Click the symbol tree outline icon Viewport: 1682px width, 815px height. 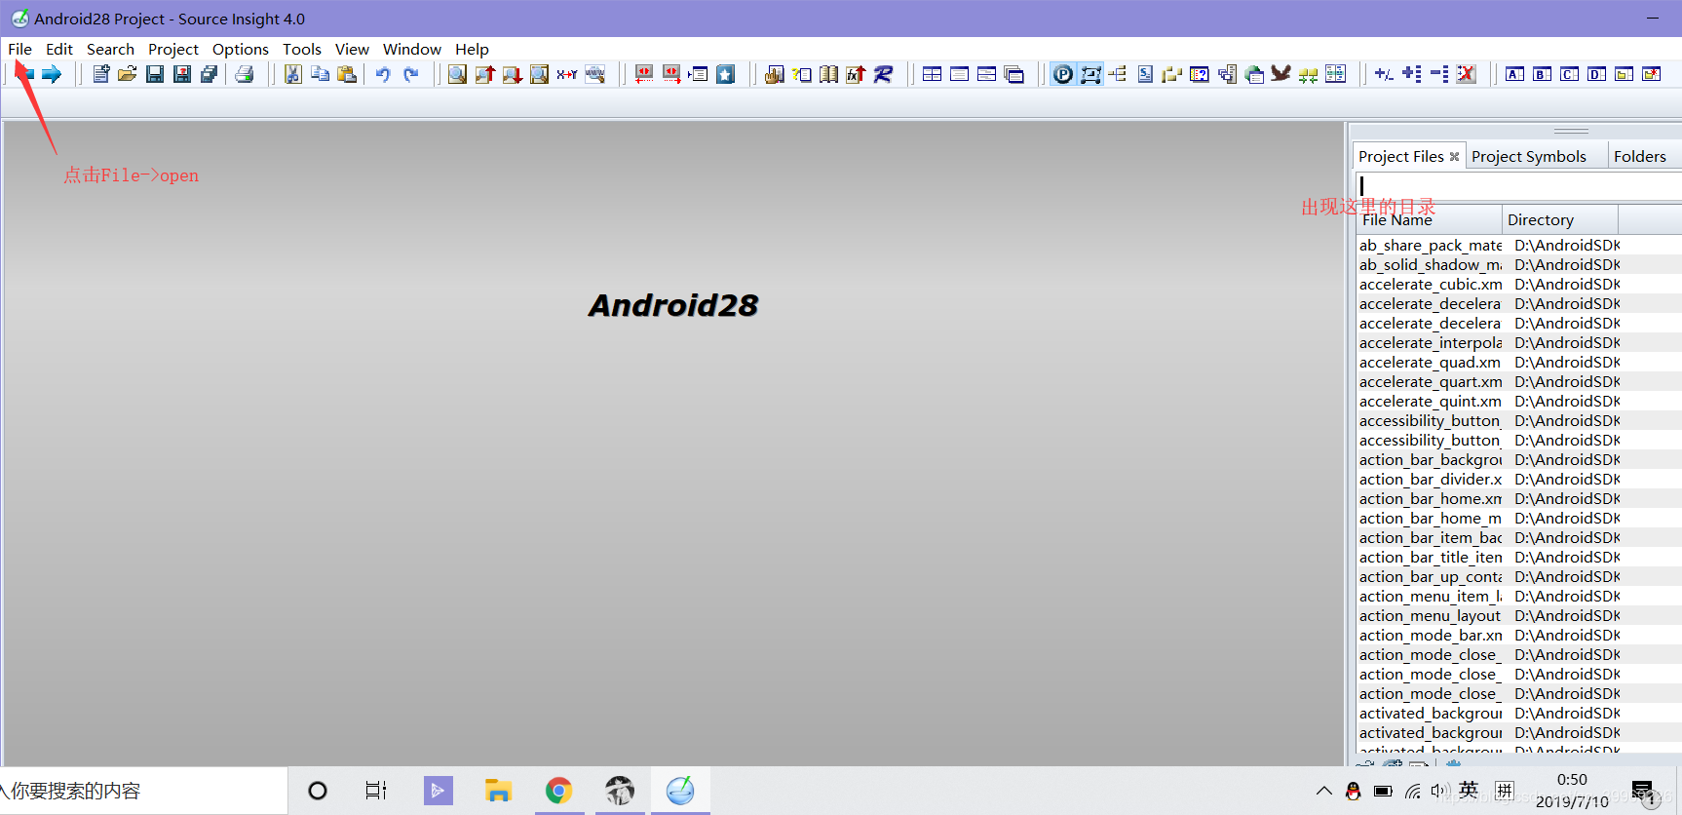click(1118, 74)
